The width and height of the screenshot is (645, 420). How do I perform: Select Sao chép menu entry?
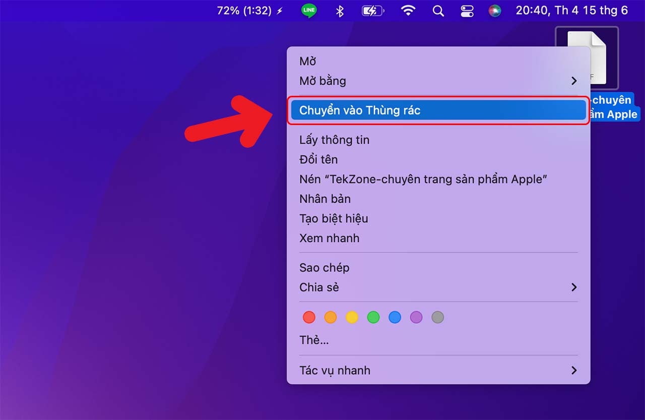pyautogui.click(x=438, y=267)
